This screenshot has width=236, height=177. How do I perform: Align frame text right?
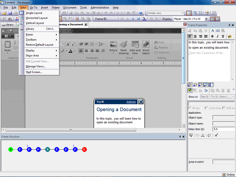[201, 36]
